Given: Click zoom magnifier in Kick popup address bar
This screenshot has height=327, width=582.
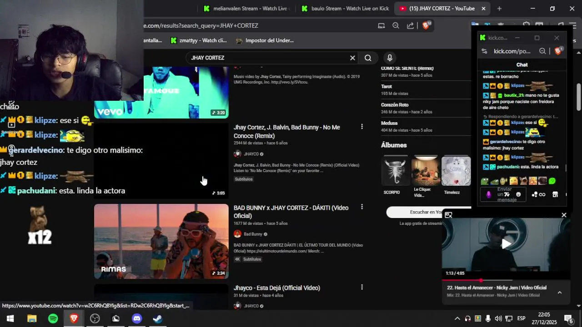Looking at the screenshot, I should tap(542, 51).
